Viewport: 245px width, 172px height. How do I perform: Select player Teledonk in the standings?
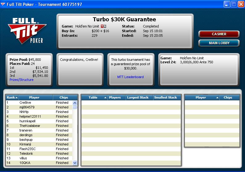pos(39,153)
